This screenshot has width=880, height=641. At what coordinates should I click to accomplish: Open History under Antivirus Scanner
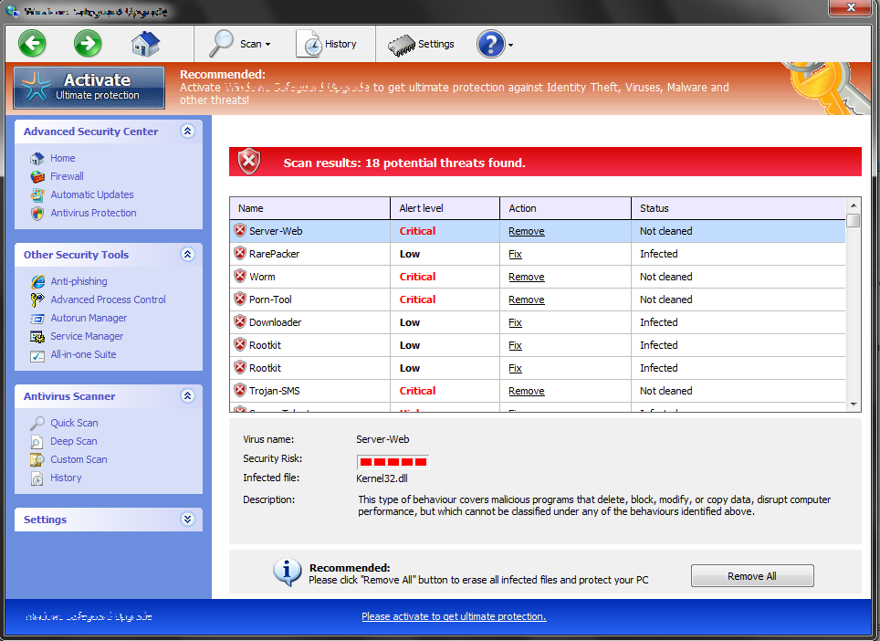click(x=66, y=478)
